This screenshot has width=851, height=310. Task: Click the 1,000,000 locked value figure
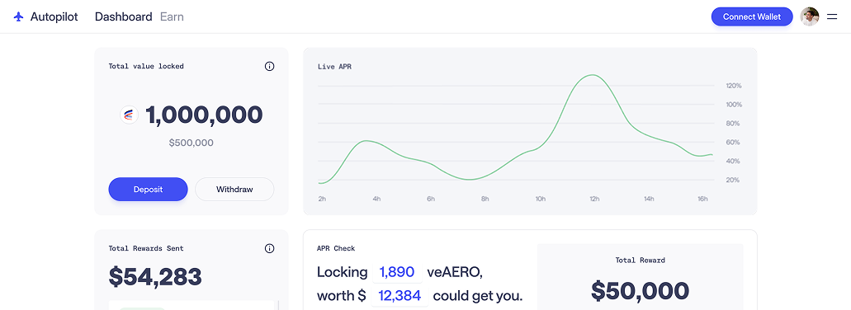pyautogui.click(x=204, y=115)
